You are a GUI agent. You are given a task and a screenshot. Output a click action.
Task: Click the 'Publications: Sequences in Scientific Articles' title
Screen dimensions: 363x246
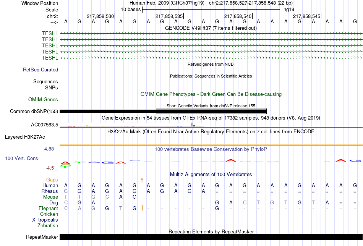pyautogui.click(x=211, y=76)
